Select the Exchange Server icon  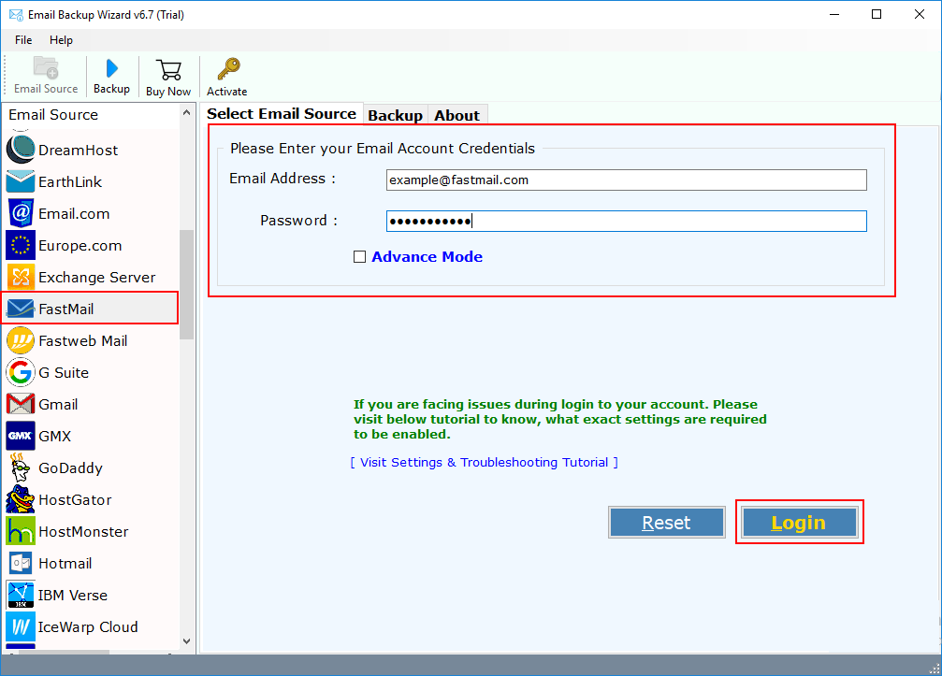click(21, 277)
